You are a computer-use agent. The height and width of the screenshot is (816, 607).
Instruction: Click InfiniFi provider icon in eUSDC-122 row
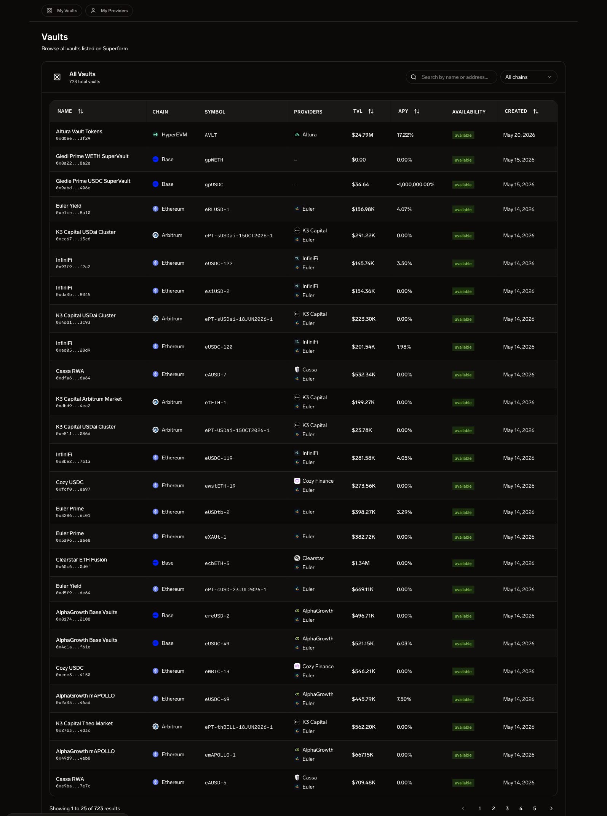297,258
